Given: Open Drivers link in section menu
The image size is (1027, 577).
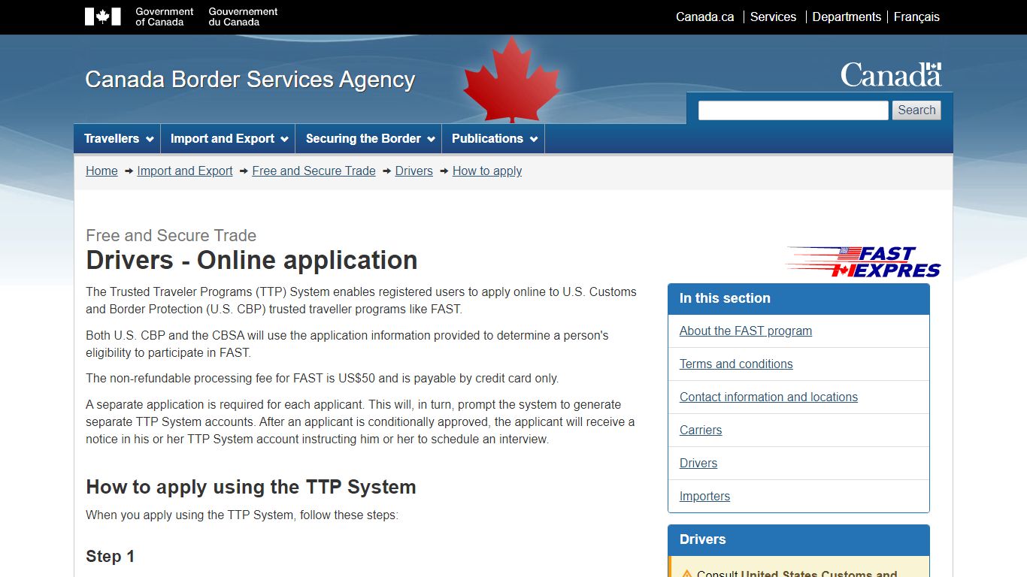Looking at the screenshot, I should pyautogui.click(x=698, y=464).
